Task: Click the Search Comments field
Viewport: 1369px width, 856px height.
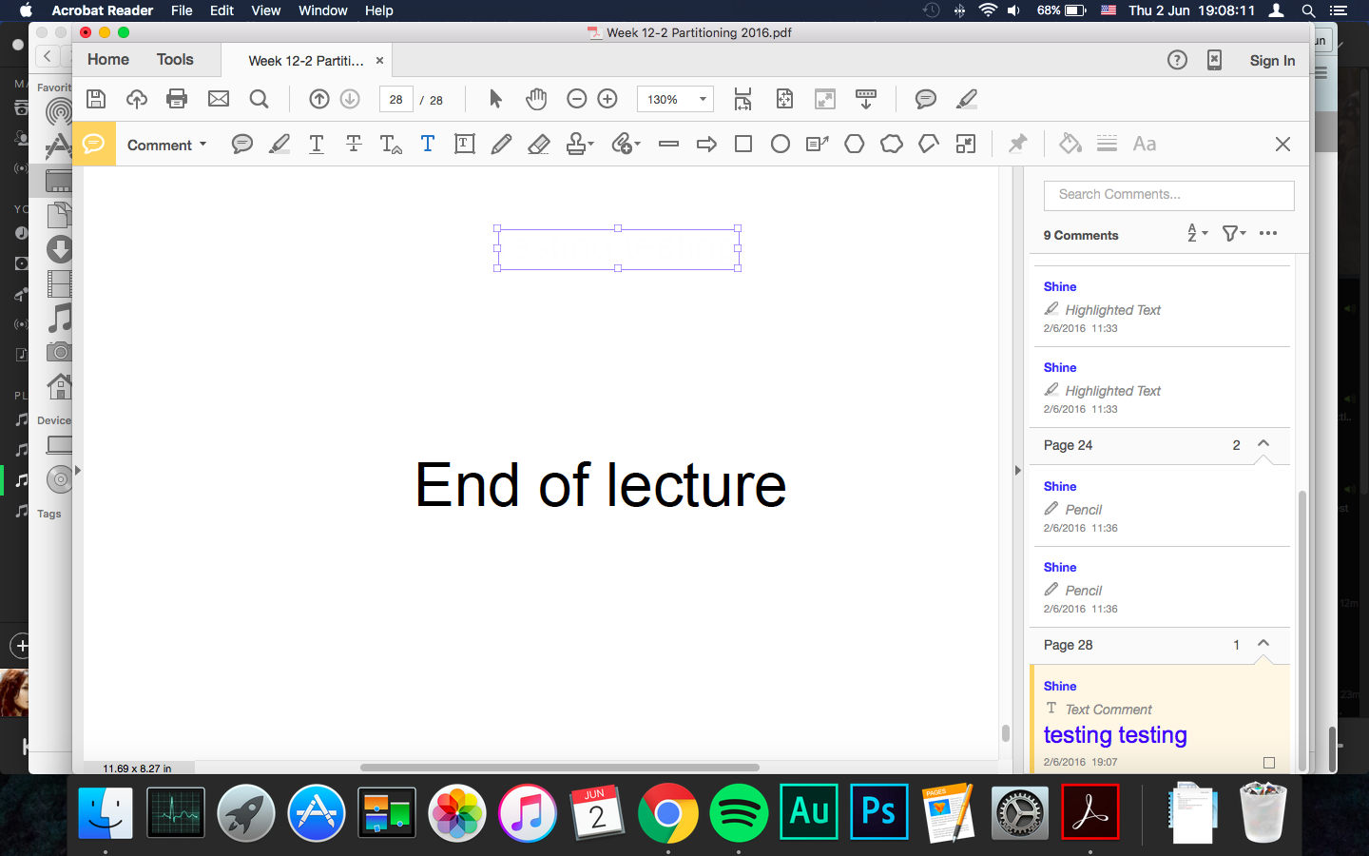Action: (x=1168, y=195)
